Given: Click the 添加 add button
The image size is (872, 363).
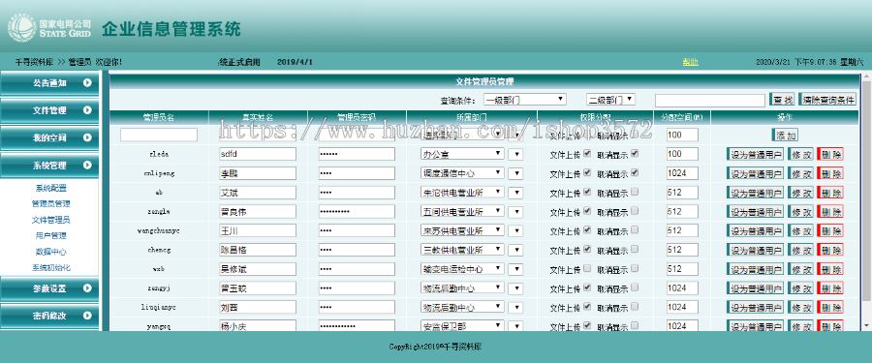Looking at the screenshot, I should point(785,136).
